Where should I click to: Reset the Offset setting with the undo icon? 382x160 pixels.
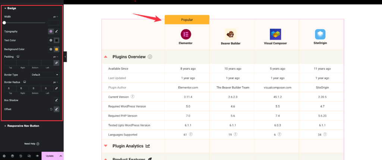click(x=51, y=109)
